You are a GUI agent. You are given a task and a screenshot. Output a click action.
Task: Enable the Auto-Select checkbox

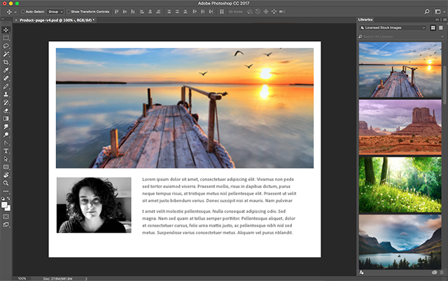22,12
